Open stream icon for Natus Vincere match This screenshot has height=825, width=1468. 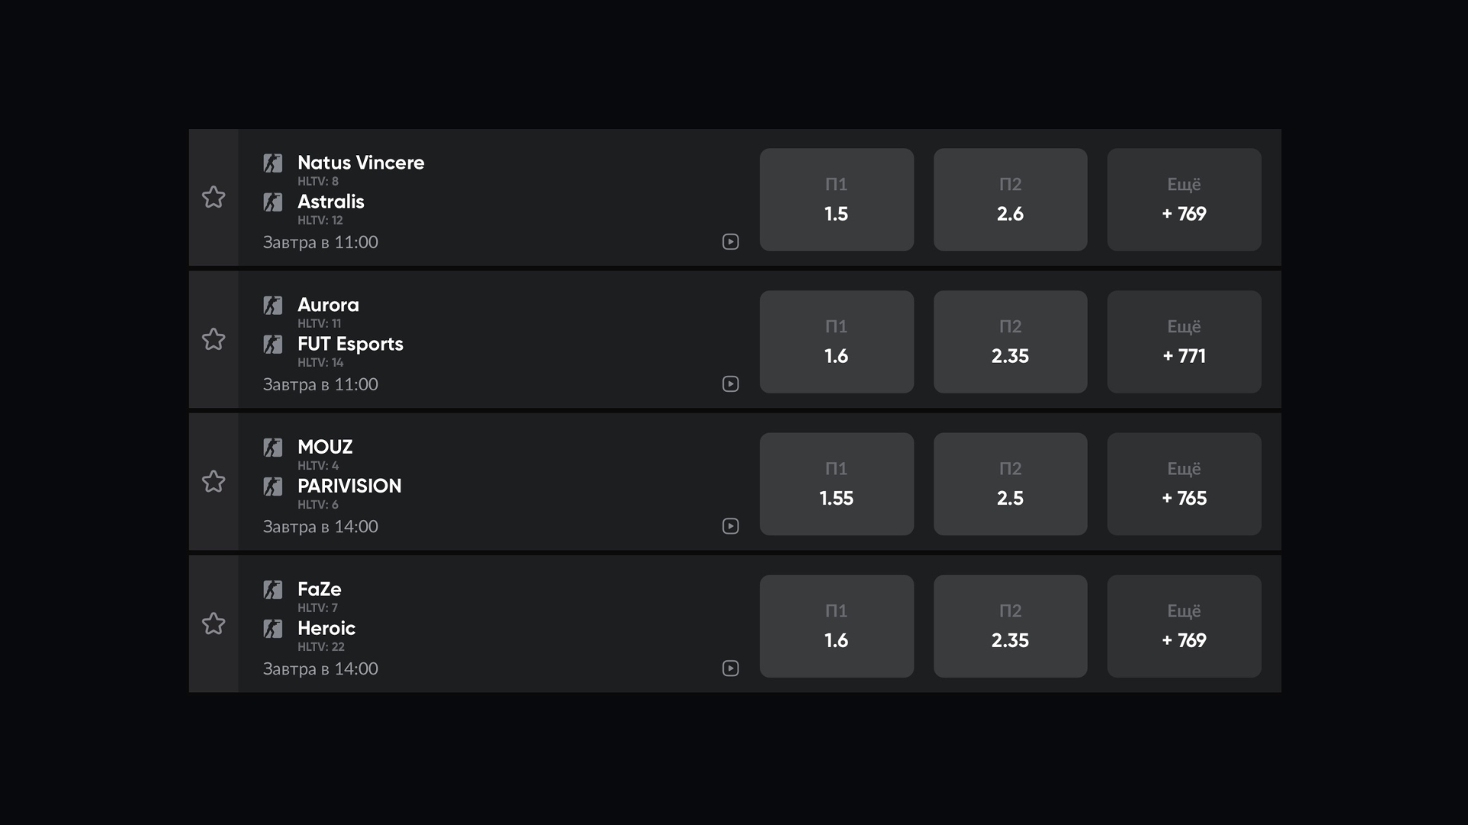[x=730, y=242]
